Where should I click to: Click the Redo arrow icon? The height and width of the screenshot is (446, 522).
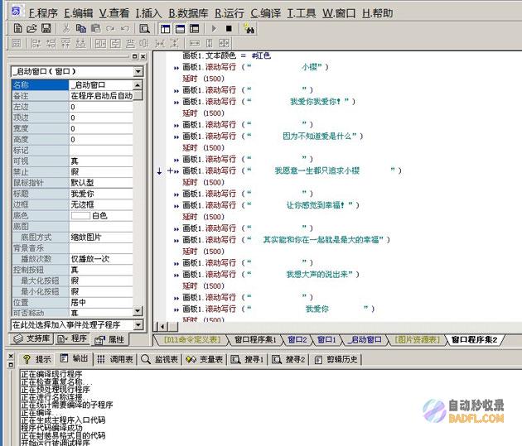tap(110, 29)
